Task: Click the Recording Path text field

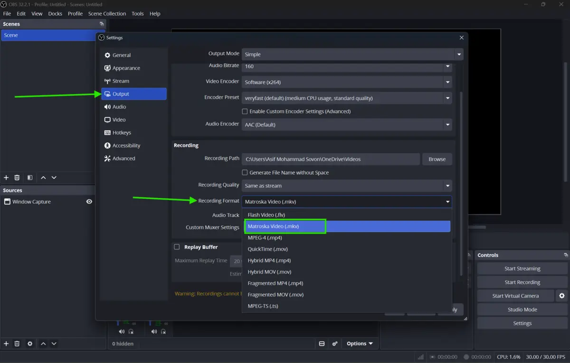Action: [331, 159]
